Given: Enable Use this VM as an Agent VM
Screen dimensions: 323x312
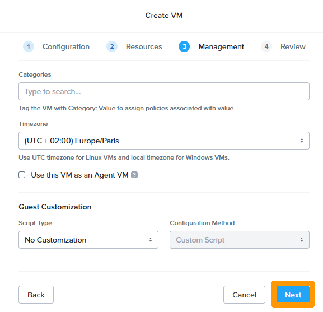Looking at the screenshot, I should click(22, 175).
